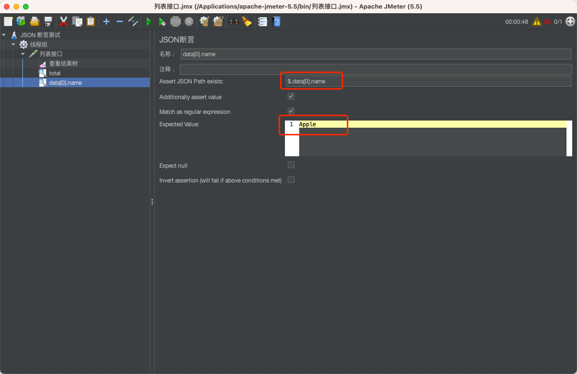Clear all results with the double-broom icon
The width and height of the screenshot is (577, 374).
pos(217,21)
